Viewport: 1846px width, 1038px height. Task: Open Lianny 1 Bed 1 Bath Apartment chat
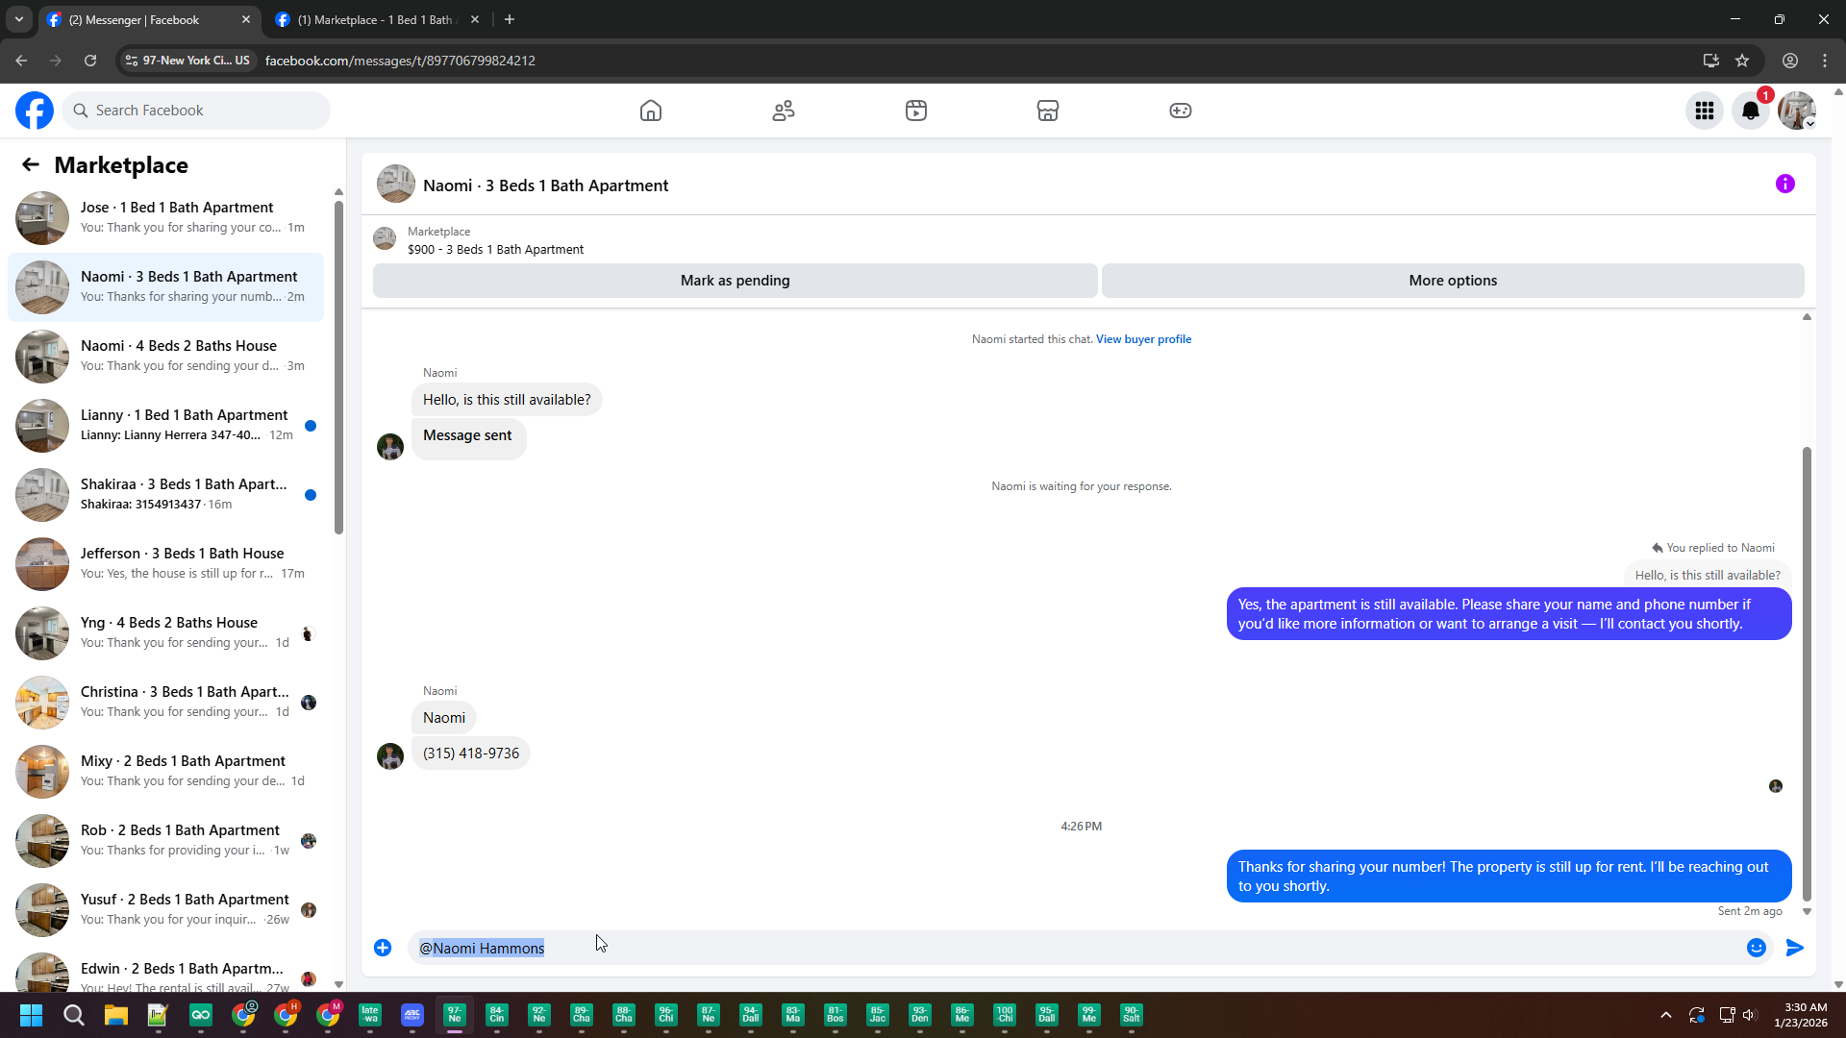coord(165,426)
